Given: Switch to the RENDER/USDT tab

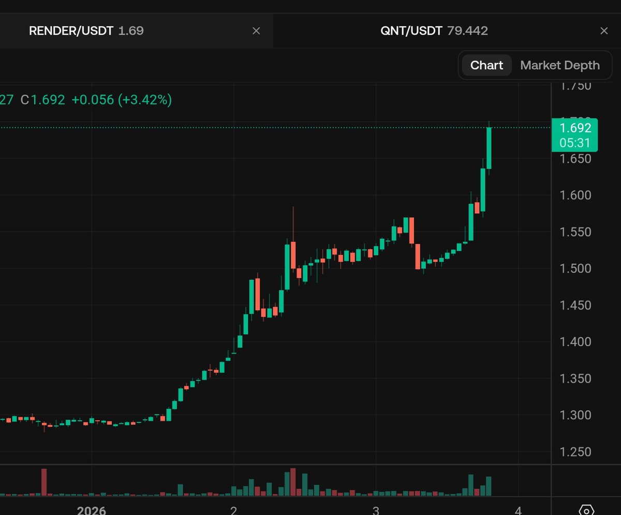Looking at the screenshot, I should tap(137, 31).
